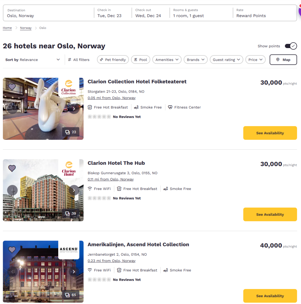Open the 65-photo gallery for Amerikalinjen
Screen dimensions: 301x304
coord(71,295)
